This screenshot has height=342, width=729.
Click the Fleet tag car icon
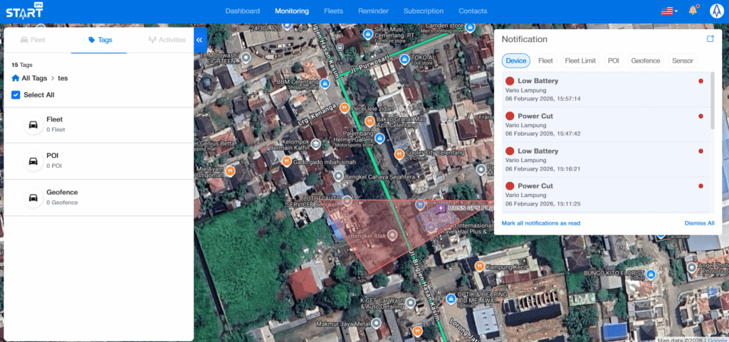click(x=33, y=125)
